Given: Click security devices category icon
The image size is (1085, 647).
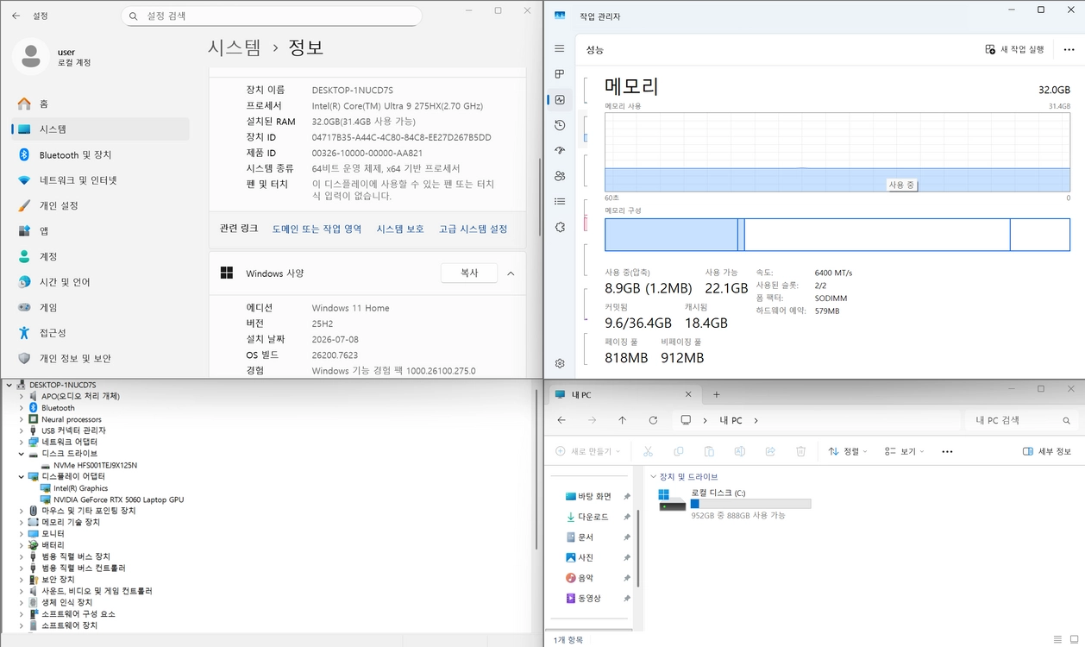Looking at the screenshot, I should coord(34,580).
